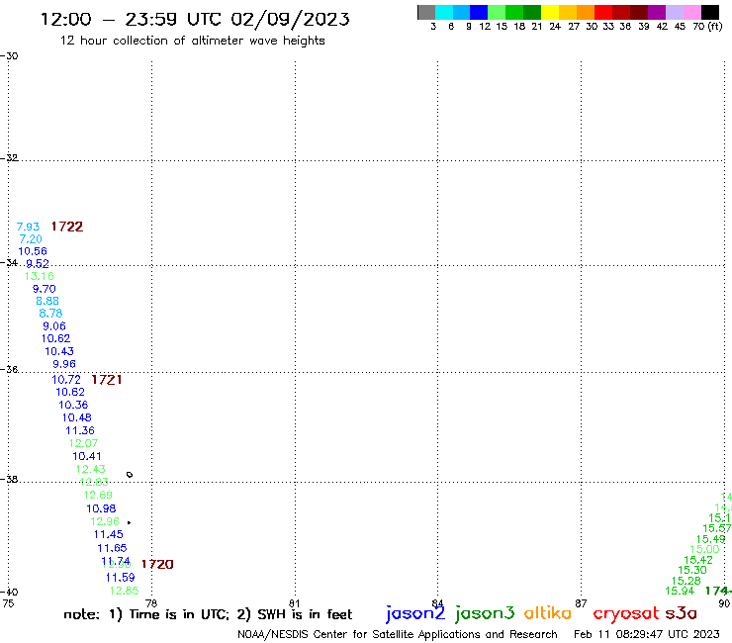Click the lavender swatch in the legend bar
Screen dimensions: 732x643
tap(674, 12)
